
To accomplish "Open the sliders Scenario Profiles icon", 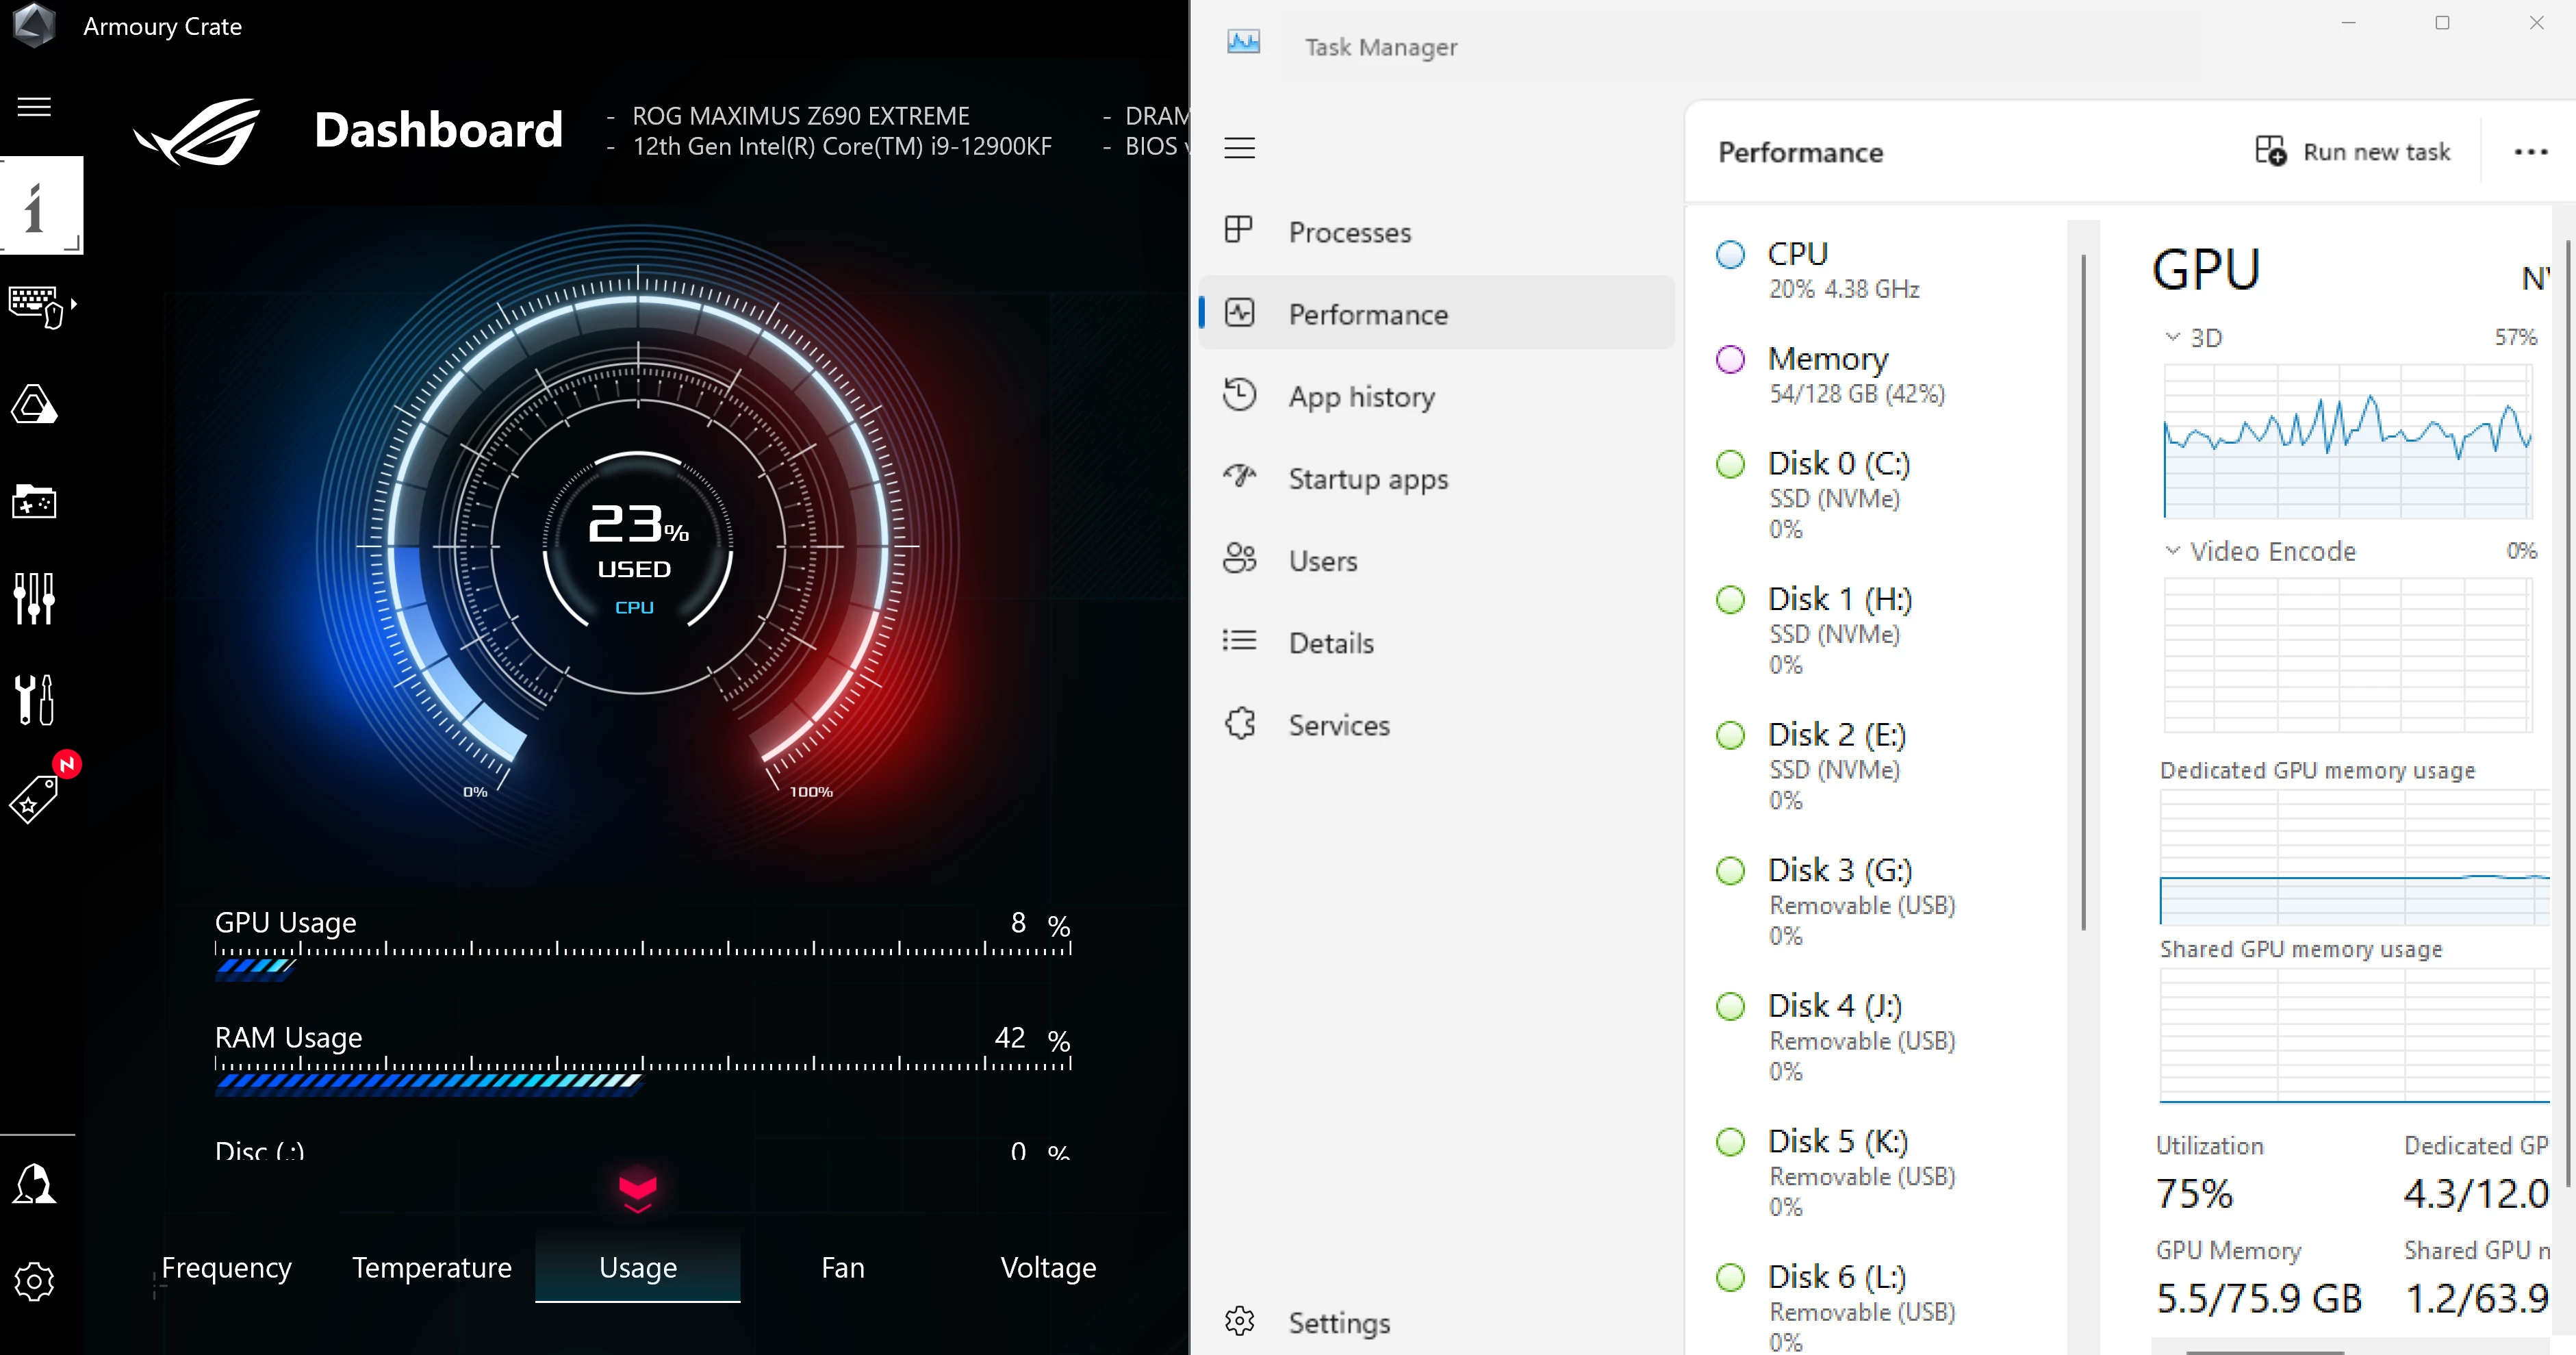I will pyautogui.click(x=34, y=599).
